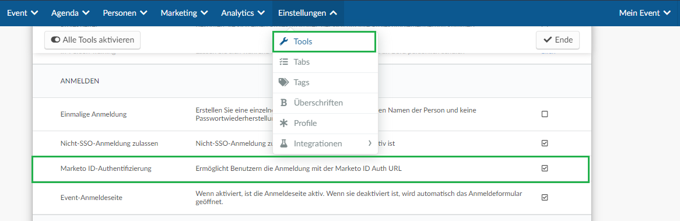The image size is (680, 221).
Task: Enable the Einmalige Anmeldung checkbox
Action: coord(545,114)
